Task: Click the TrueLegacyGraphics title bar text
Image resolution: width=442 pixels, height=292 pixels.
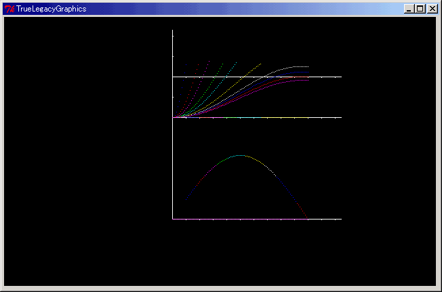Action: pos(52,9)
